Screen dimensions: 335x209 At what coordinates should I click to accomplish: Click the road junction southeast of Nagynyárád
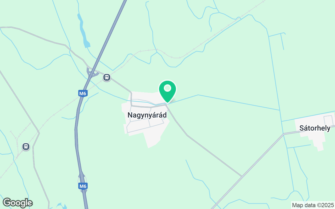242,177
